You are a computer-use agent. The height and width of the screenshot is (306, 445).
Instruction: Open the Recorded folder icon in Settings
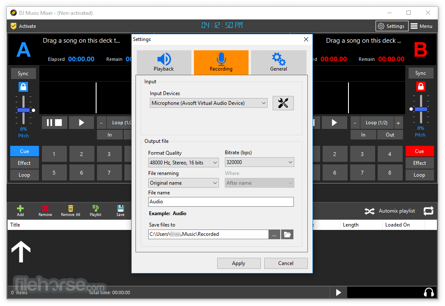pos(287,234)
